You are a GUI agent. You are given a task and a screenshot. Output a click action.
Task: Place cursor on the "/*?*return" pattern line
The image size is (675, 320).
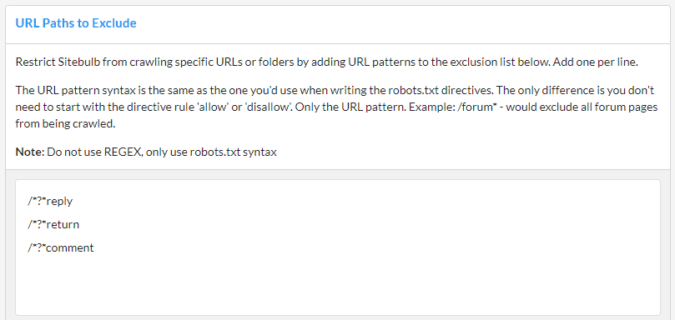(x=53, y=224)
